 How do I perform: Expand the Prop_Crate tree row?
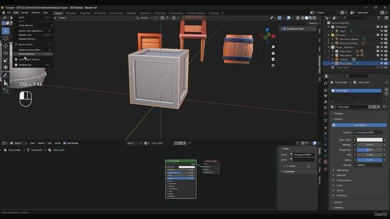pyautogui.click(x=333, y=63)
